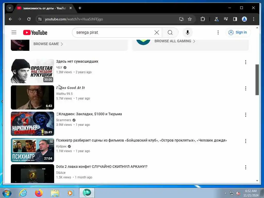
Task: Open thumbnail of Dota 2 лавка конфет video
Action: [x=32, y=174]
